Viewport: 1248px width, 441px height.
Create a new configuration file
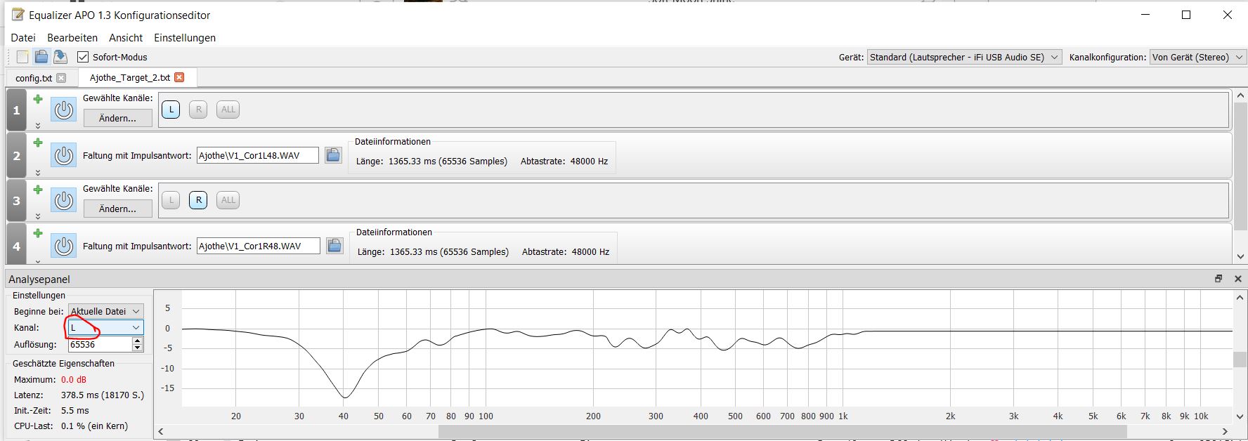coord(22,57)
